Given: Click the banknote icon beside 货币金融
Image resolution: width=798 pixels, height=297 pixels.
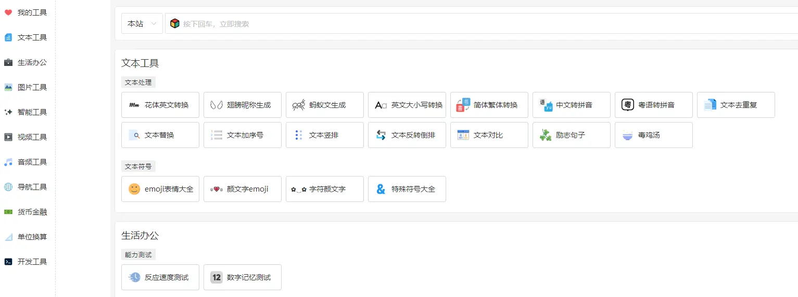Looking at the screenshot, I should pyautogui.click(x=8, y=212).
